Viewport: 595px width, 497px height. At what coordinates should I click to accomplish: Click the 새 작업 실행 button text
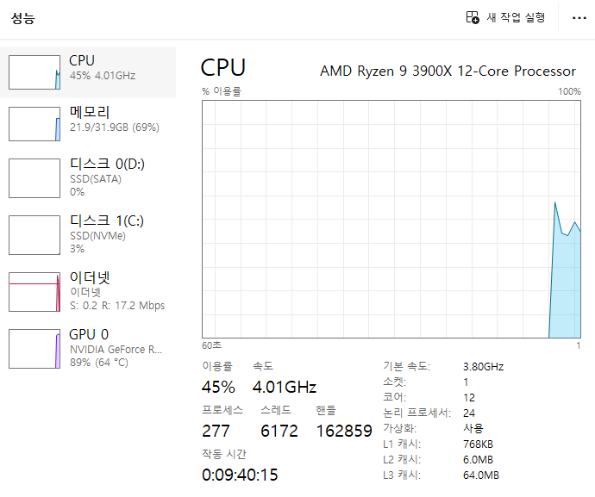click(516, 17)
